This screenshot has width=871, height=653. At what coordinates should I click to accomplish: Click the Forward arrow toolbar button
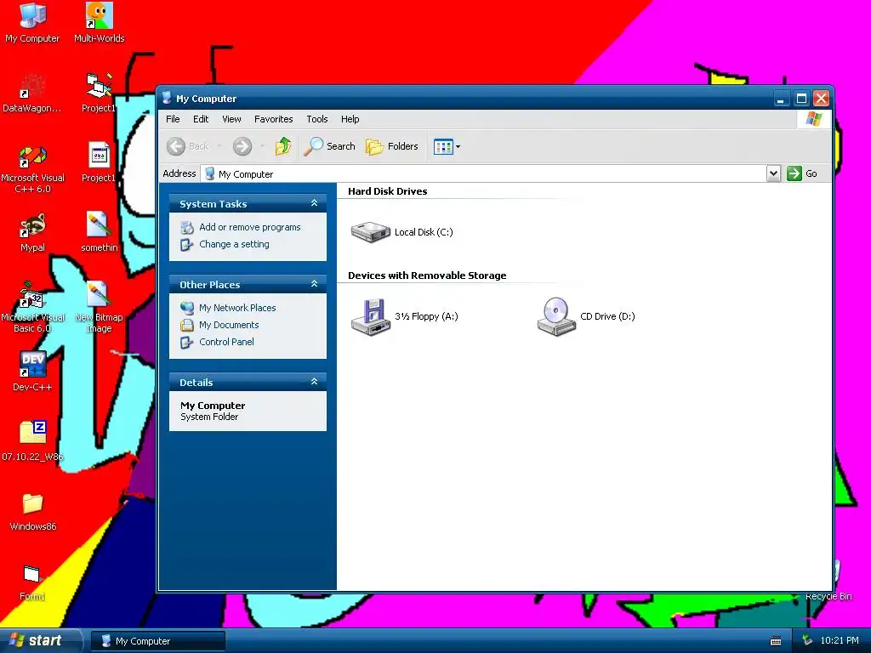242,146
